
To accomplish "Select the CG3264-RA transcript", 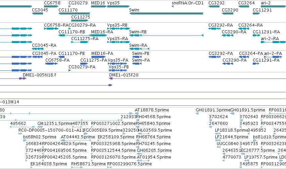I will click(x=244, y=29).
